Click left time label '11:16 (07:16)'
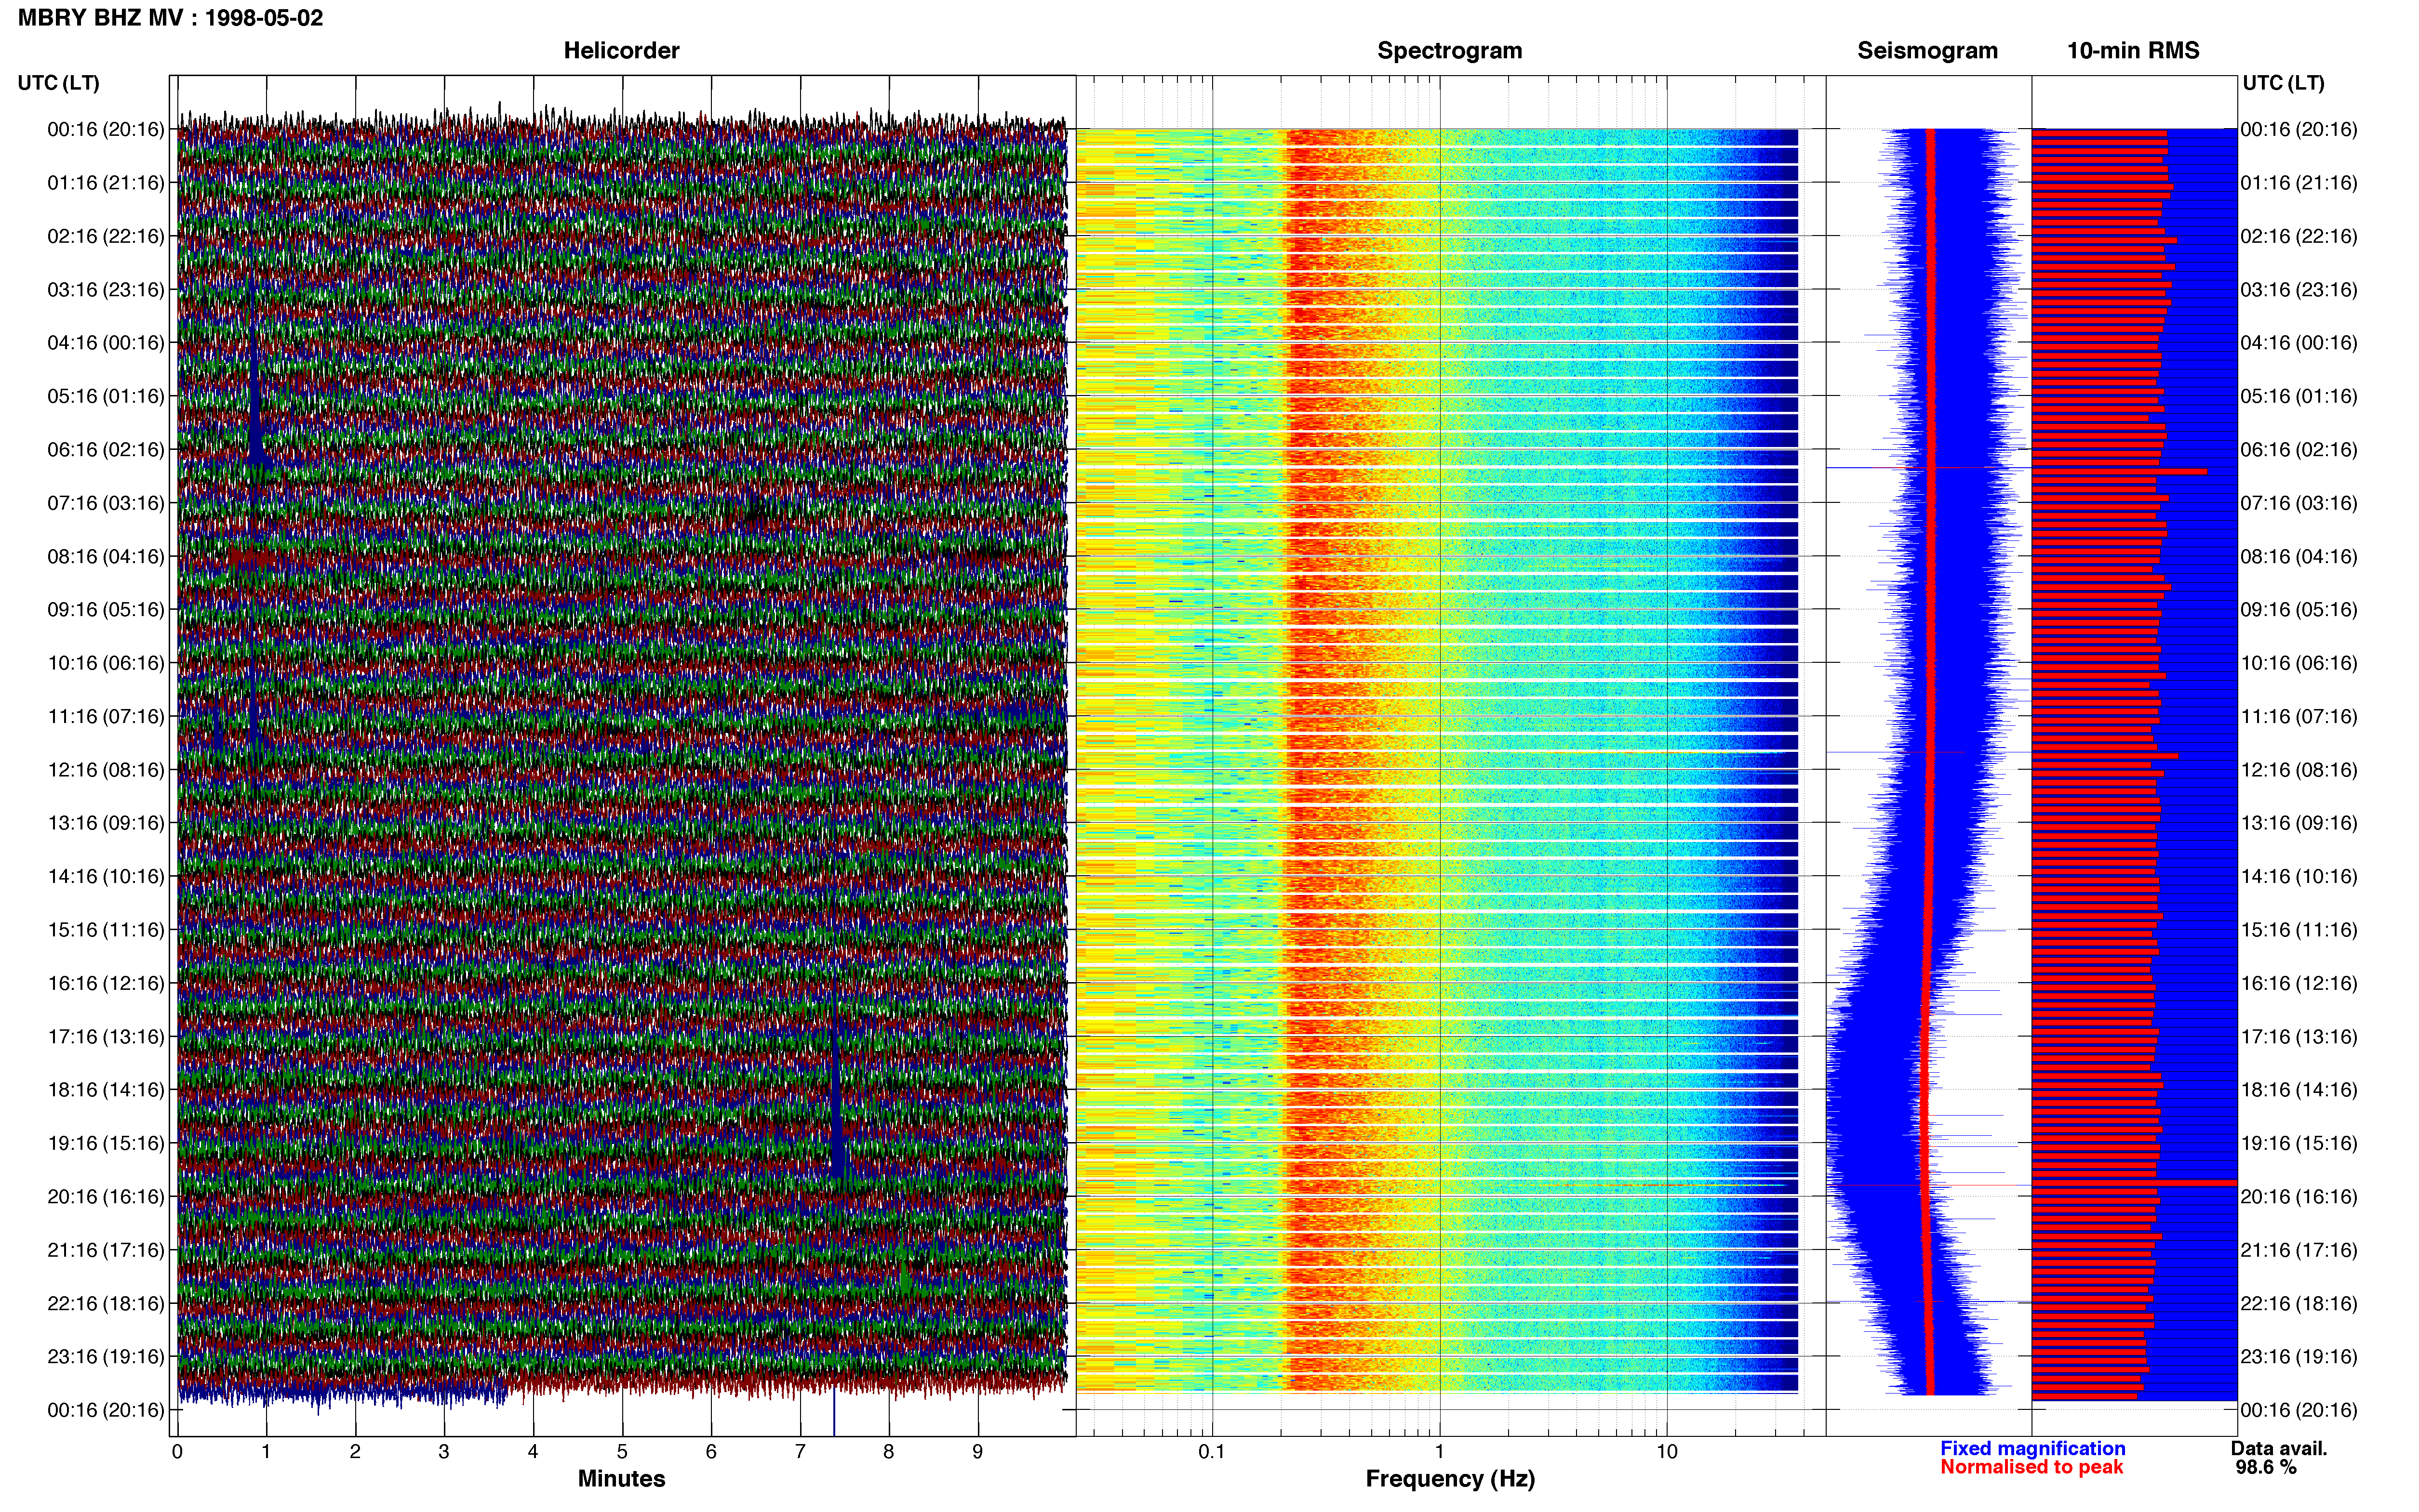The image size is (2419, 1512). 106,716
